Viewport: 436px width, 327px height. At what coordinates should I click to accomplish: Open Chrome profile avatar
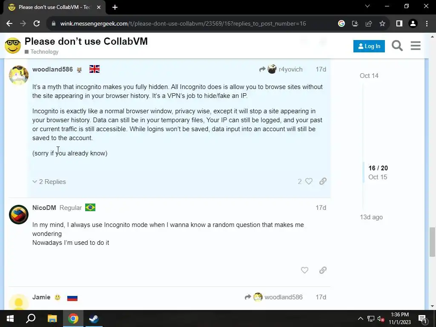click(413, 24)
